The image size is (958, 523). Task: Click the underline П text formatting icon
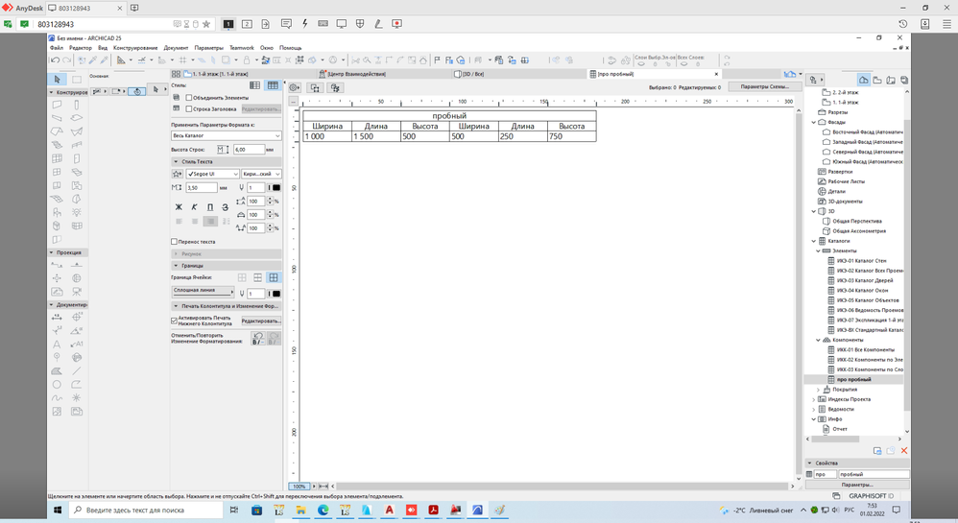pyautogui.click(x=210, y=207)
